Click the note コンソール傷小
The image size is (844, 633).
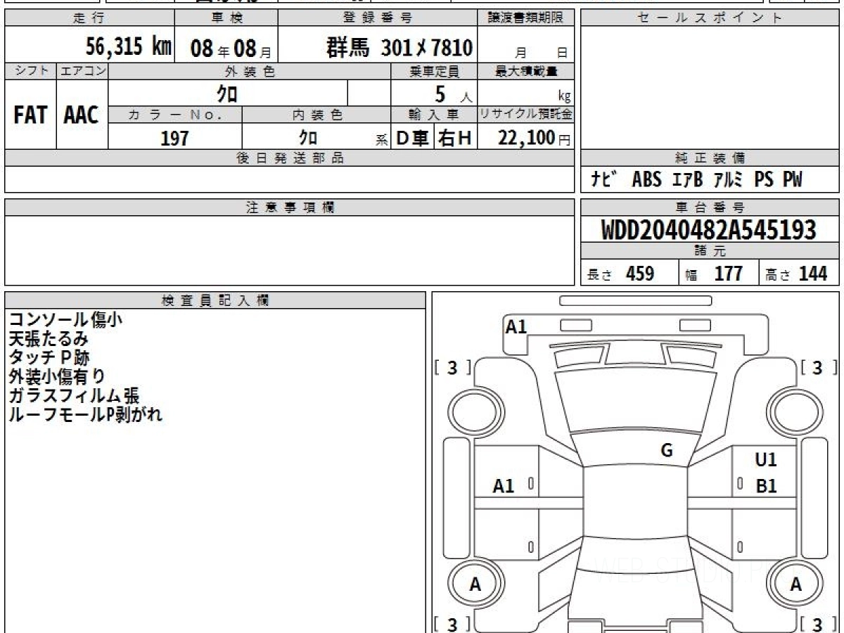[65, 320]
